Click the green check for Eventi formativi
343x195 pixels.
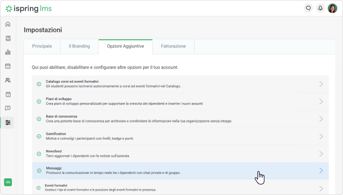[x=39, y=188]
